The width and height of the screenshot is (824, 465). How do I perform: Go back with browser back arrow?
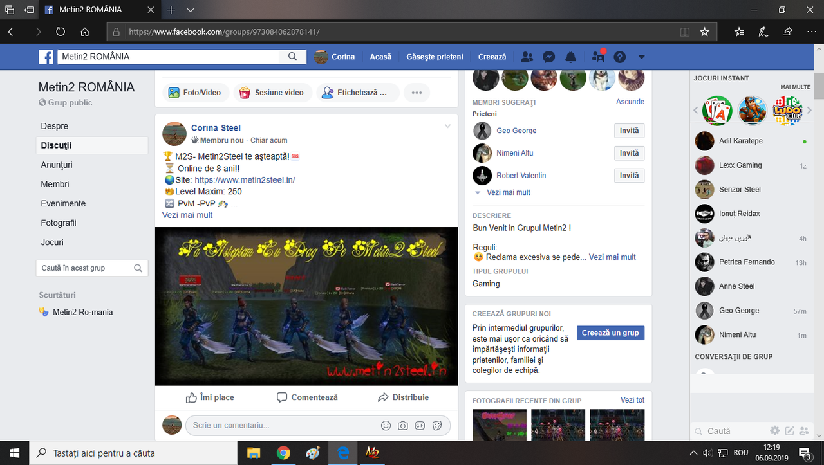click(13, 32)
